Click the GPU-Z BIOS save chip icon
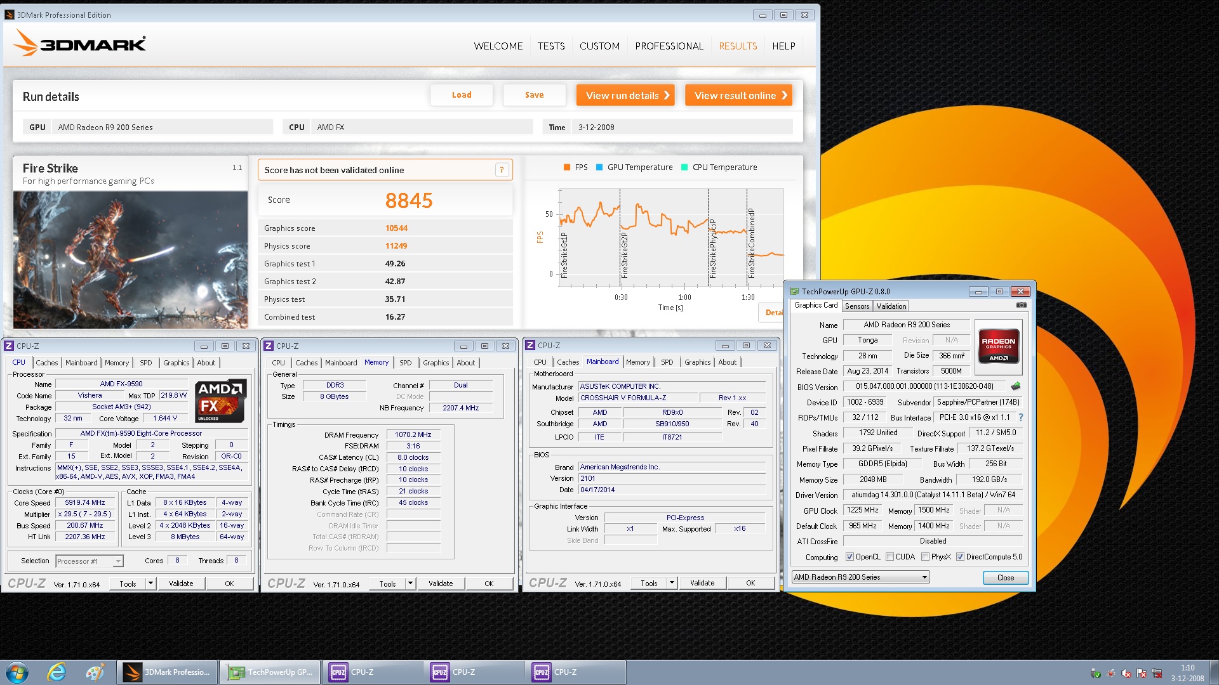Viewport: 1219px width, 685px height. [x=1016, y=386]
